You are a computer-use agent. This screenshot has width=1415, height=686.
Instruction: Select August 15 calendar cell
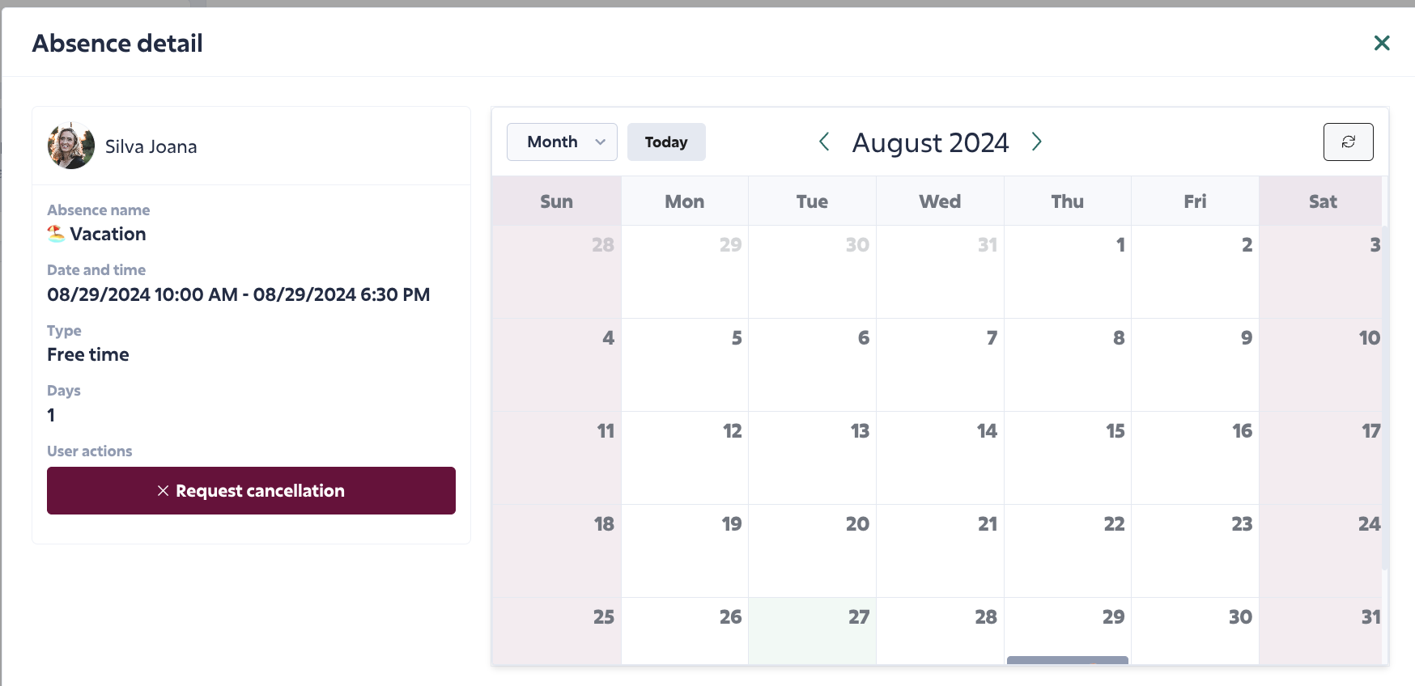pos(1067,458)
